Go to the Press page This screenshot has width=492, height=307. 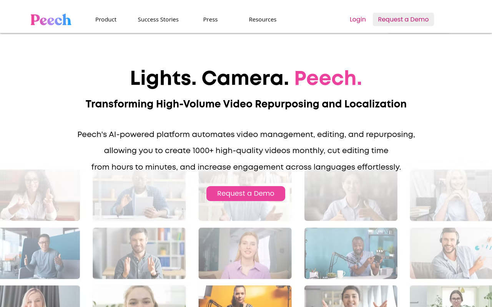tap(210, 19)
